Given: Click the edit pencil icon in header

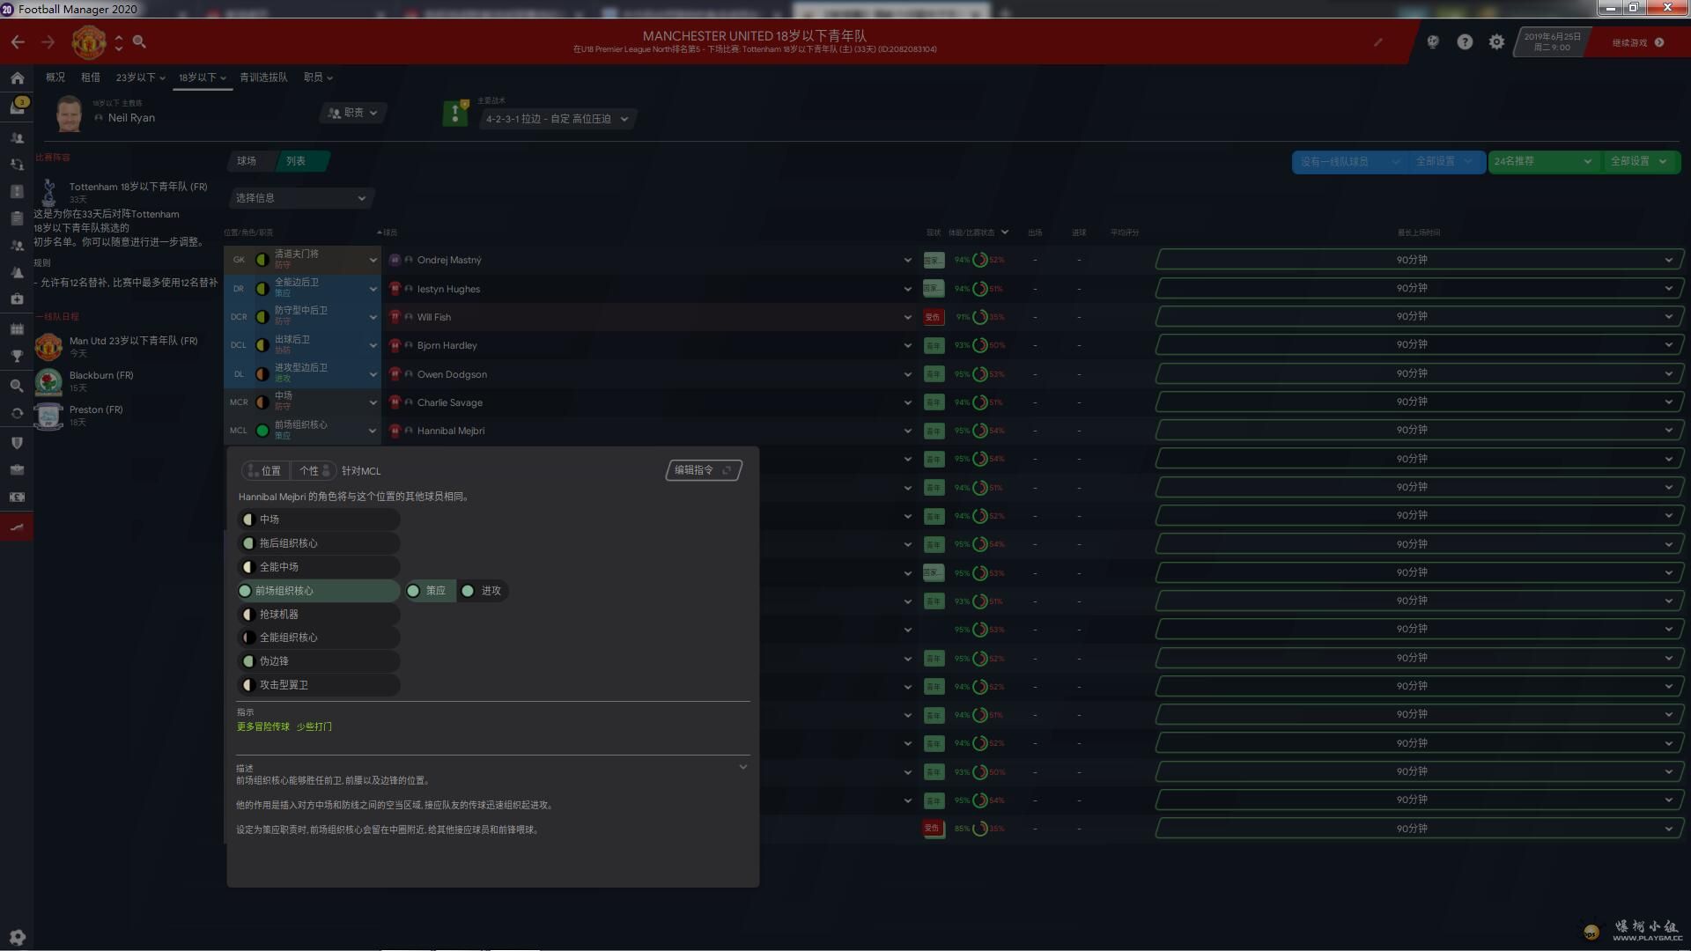Looking at the screenshot, I should (1378, 42).
